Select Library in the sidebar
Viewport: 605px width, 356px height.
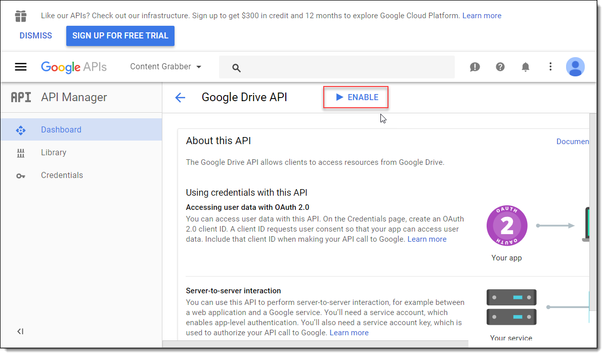[x=81, y=152]
